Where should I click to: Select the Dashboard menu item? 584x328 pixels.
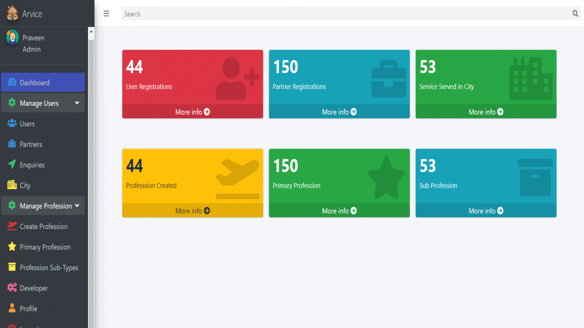coord(43,82)
